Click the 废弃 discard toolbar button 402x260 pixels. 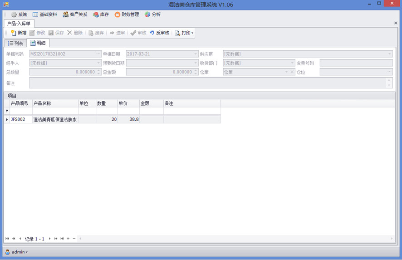(x=96, y=33)
